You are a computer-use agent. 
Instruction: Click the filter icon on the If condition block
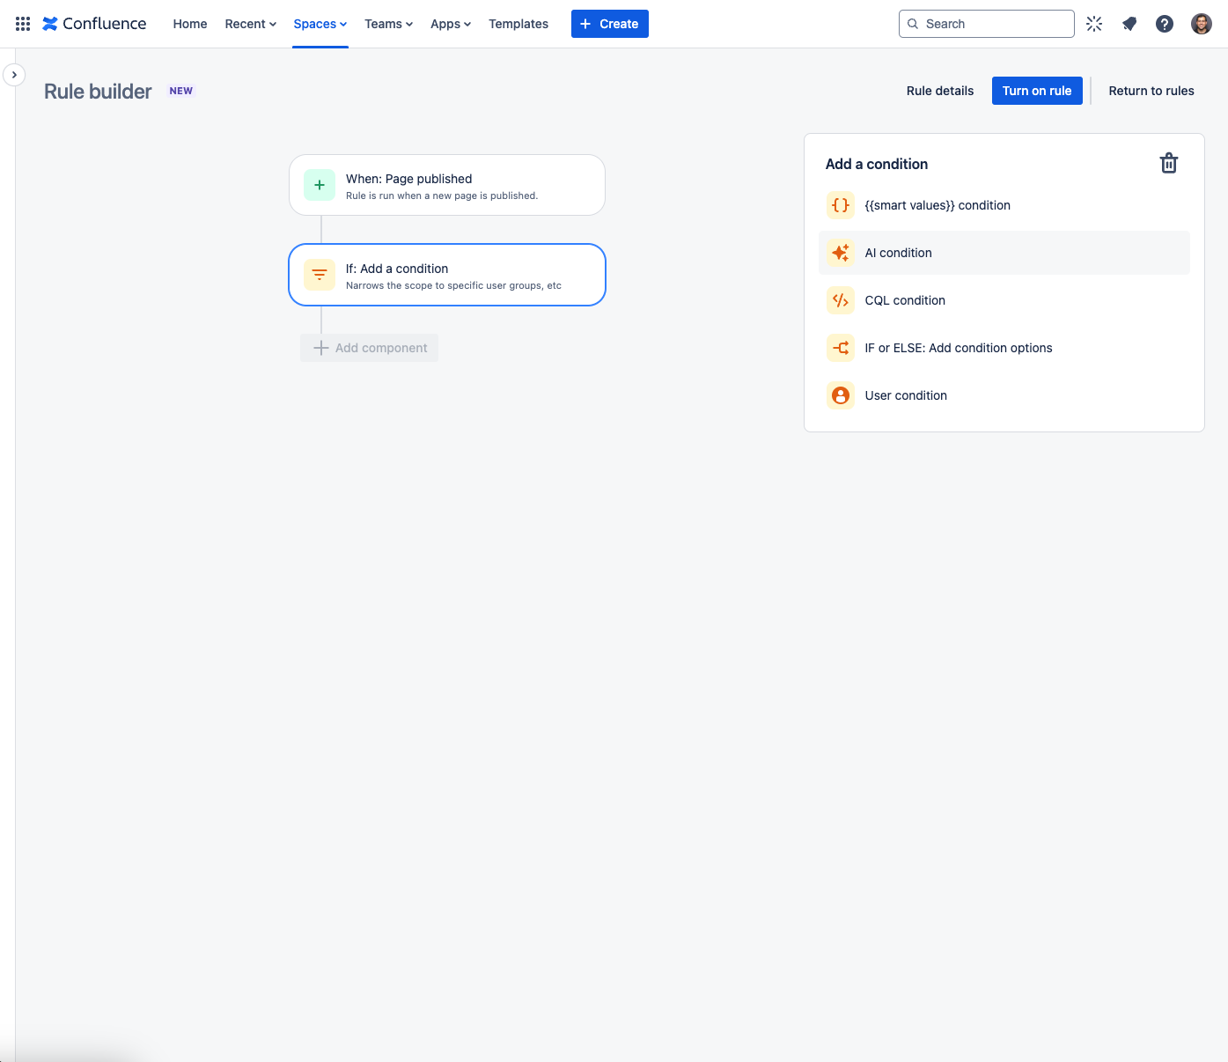(319, 275)
